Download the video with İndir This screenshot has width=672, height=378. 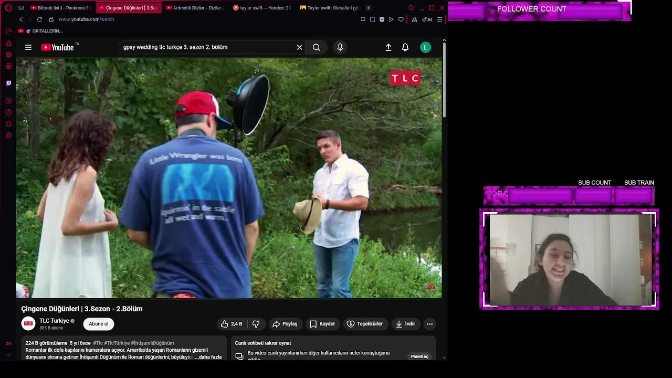coord(405,324)
